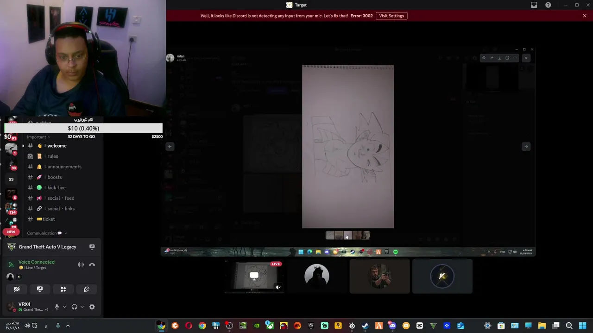Click the image thumbnail strip below drawing
Viewport: 593px width, 333px height.
[348, 235]
